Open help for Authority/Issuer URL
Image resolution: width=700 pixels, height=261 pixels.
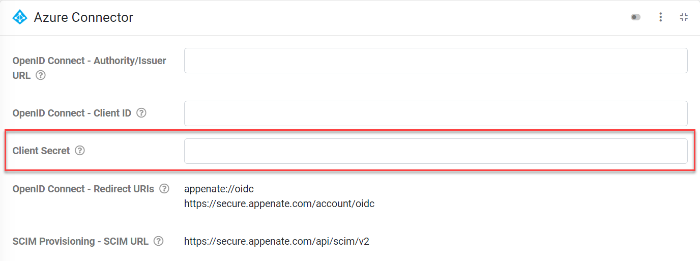[41, 75]
